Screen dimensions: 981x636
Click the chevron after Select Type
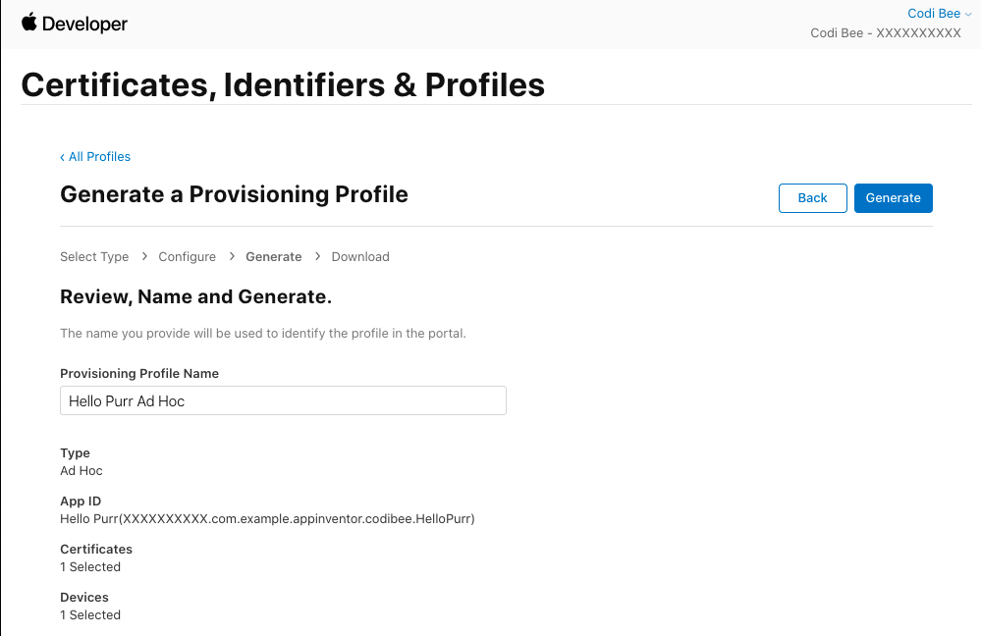[x=144, y=256]
